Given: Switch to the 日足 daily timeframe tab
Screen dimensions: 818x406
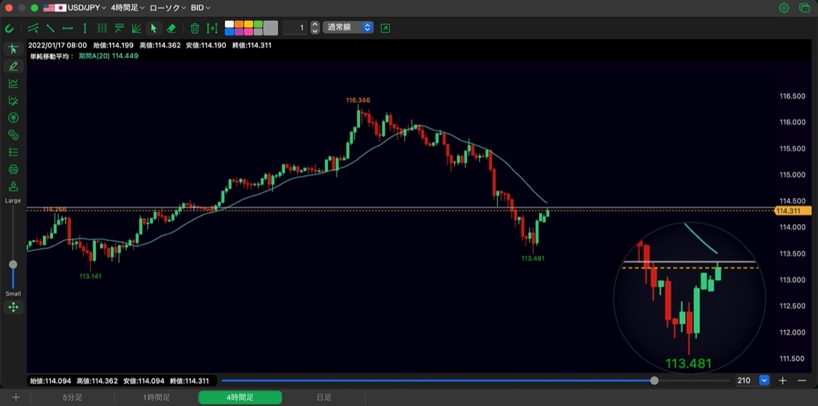Looking at the screenshot, I should (x=324, y=397).
